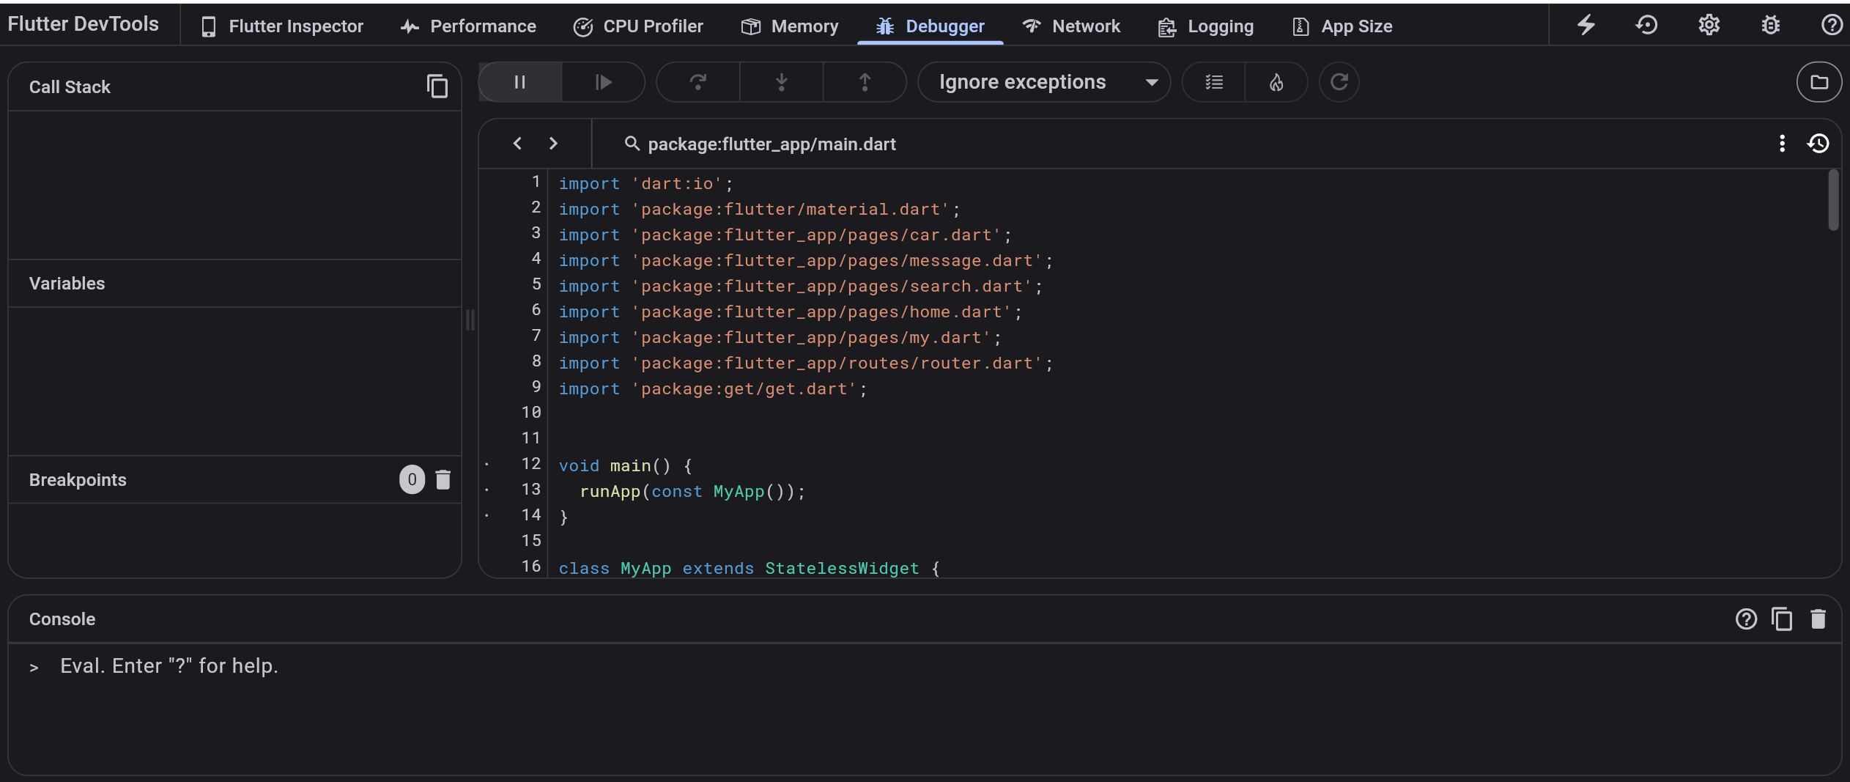
Task: Clear the console with trash icon
Action: pos(1818,619)
